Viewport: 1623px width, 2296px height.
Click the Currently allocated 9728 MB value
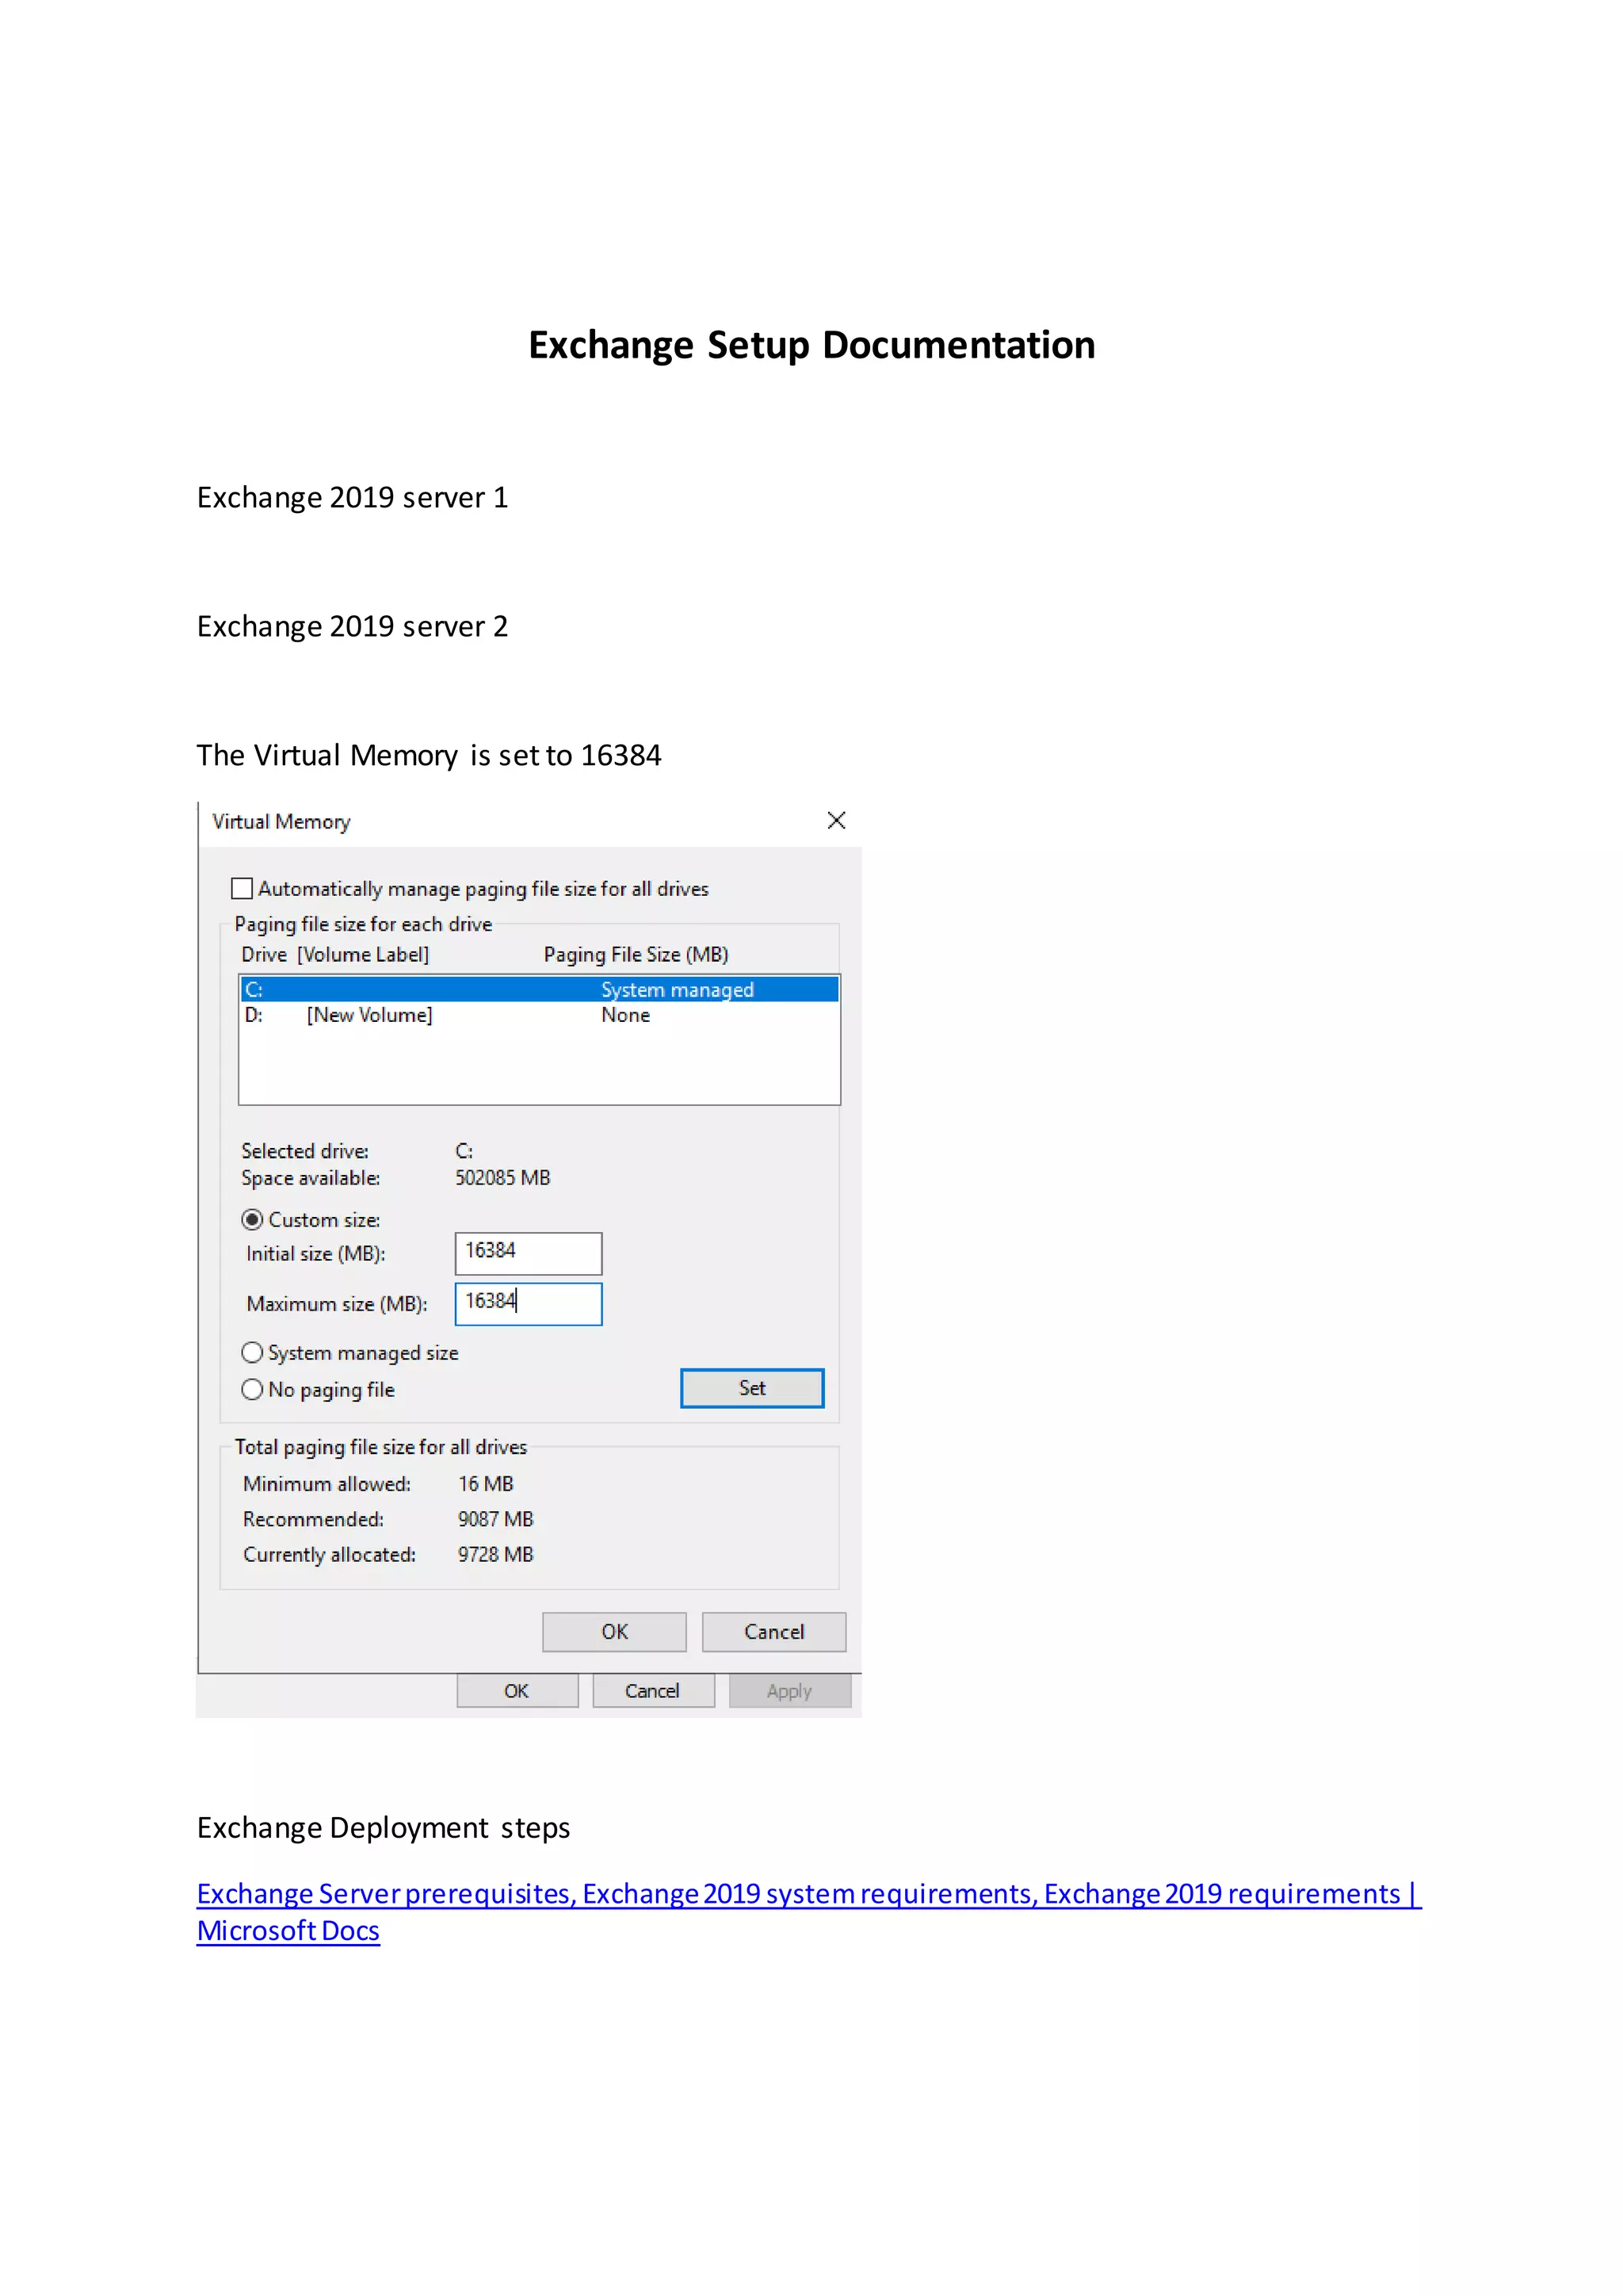[495, 1555]
